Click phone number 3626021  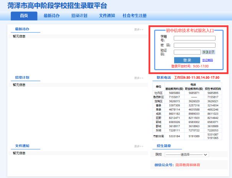[213, 101]
